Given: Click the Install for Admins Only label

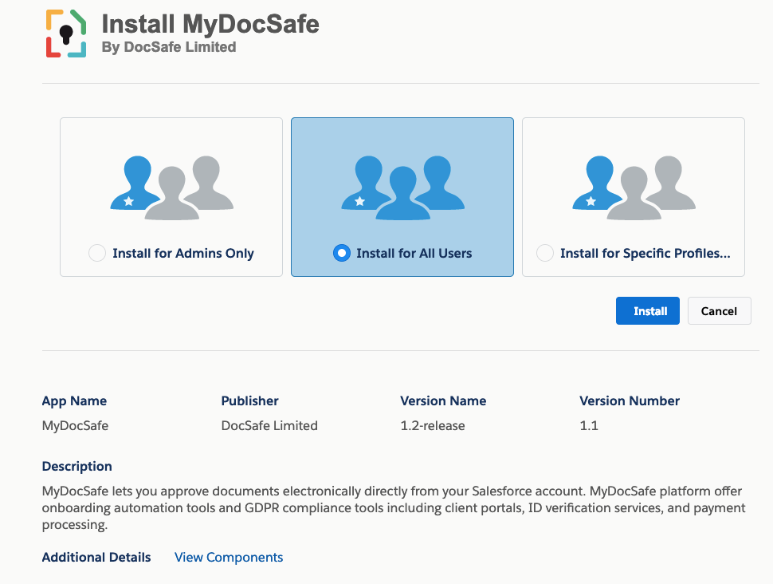Looking at the screenshot, I should (x=183, y=253).
